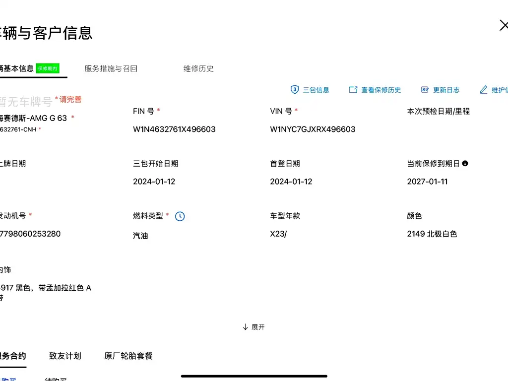Click the clock icon beside 燃料类型
This screenshot has width=508, height=381.
point(180,216)
